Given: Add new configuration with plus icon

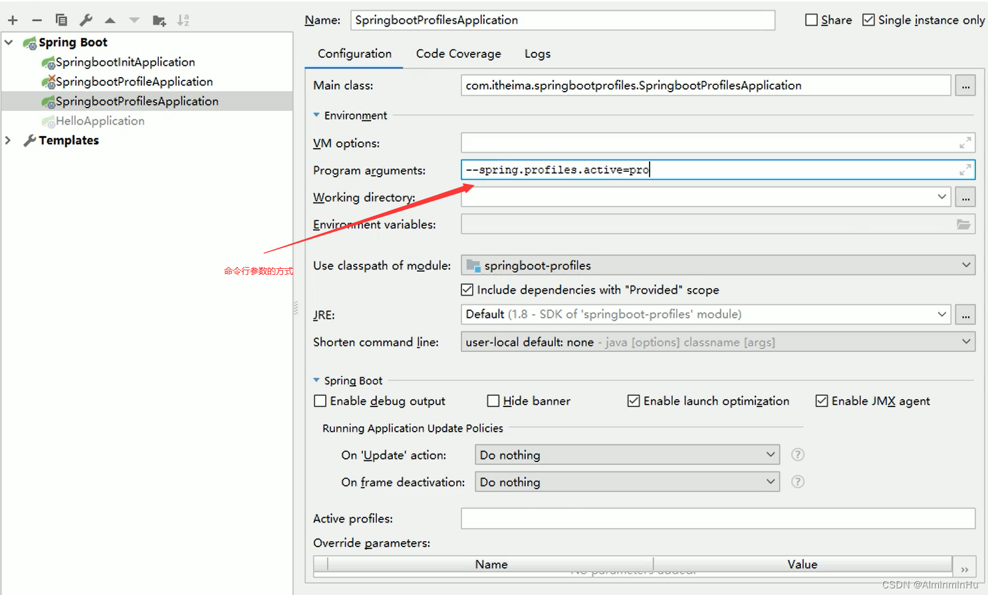Looking at the screenshot, I should click(x=13, y=21).
